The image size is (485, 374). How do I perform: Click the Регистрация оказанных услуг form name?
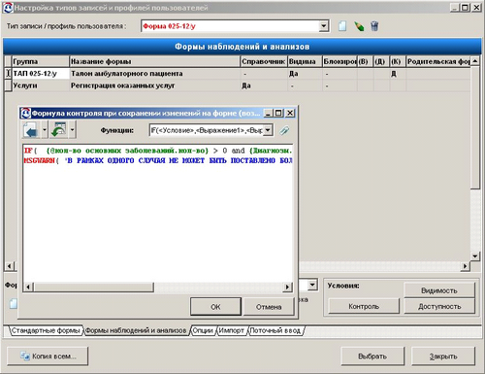[122, 85]
